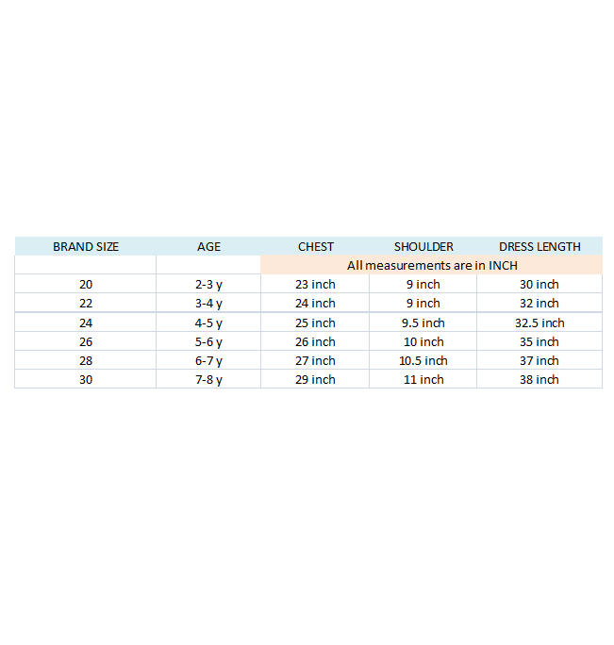This screenshot has height=645, width=614.
Task: Click the DRESS LENGTH column header
Action: 539,246
